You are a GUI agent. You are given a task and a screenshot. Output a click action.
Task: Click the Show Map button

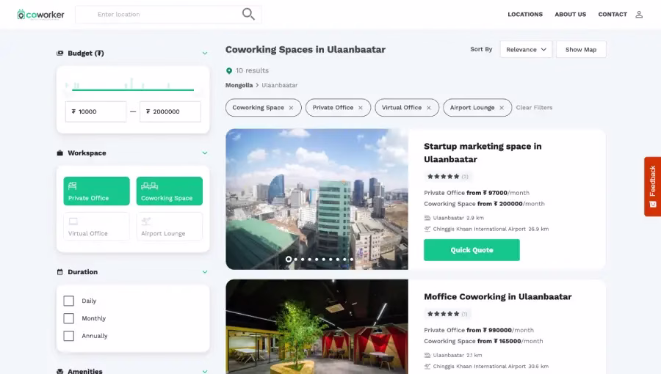click(581, 49)
